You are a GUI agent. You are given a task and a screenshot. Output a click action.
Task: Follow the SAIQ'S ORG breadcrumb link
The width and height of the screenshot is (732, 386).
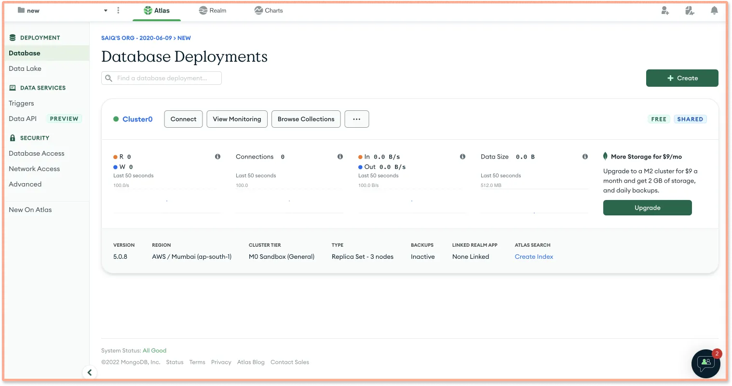point(136,38)
